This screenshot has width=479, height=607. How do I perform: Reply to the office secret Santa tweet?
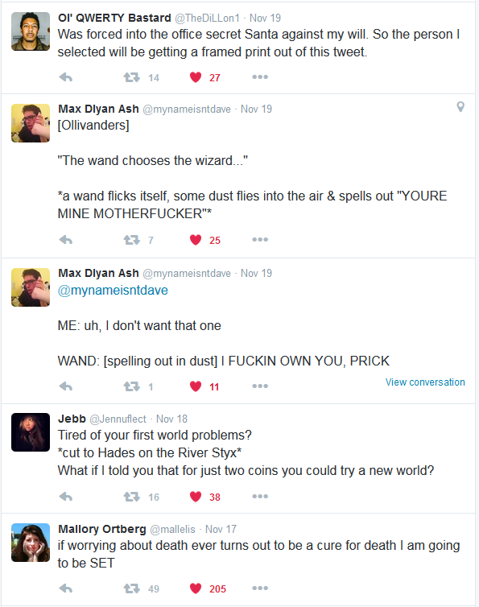click(x=66, y=77)
